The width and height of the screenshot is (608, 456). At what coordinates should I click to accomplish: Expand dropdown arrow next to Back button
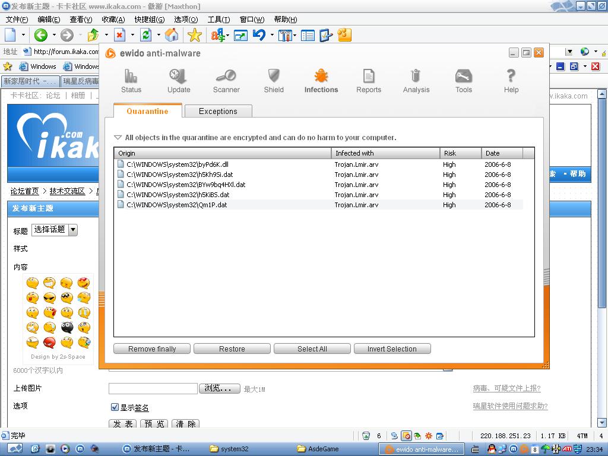coord(54,35)
